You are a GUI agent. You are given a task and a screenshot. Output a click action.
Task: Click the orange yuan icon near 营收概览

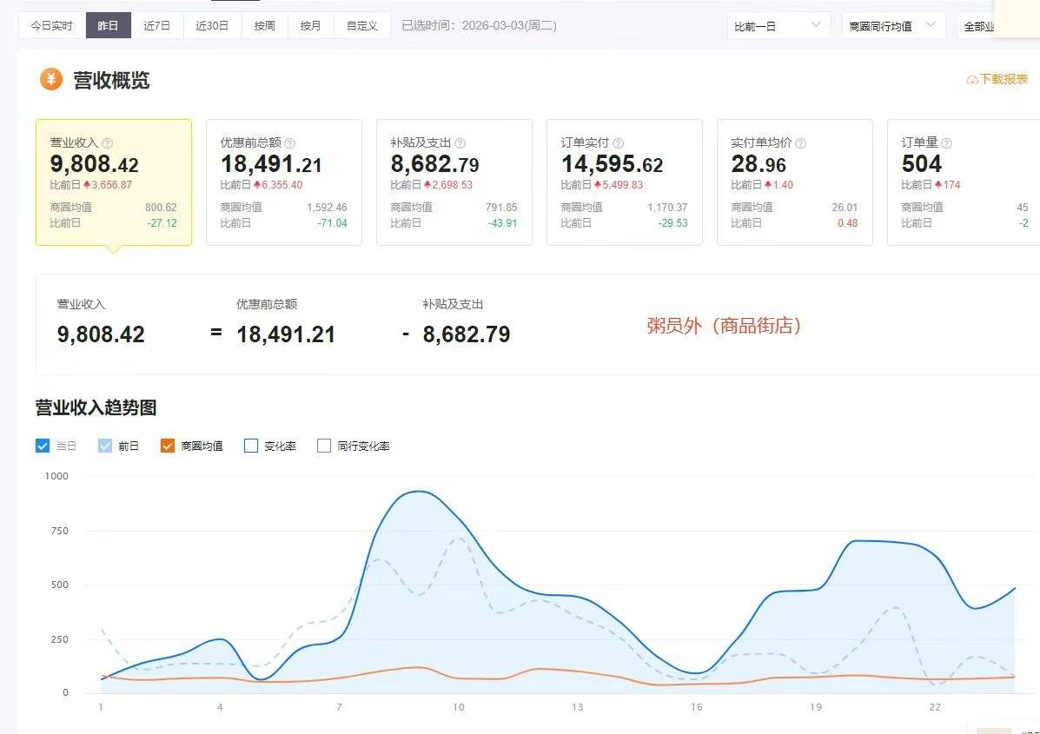pyautogui.click(x=51, y=80)
